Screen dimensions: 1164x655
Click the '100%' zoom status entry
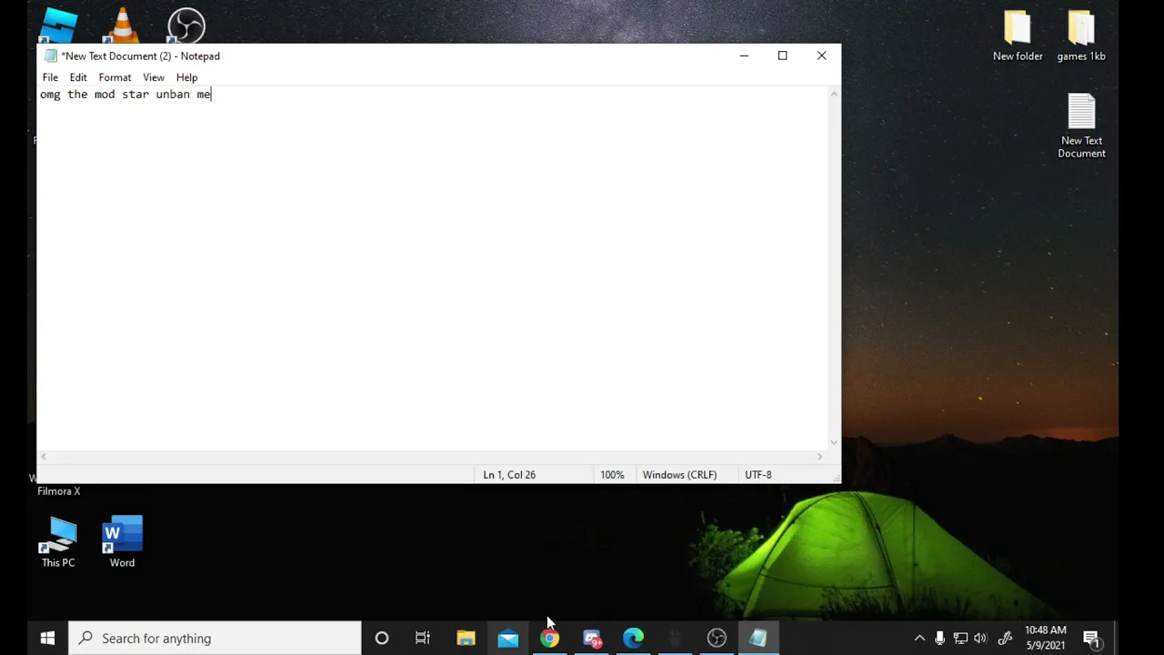click(612, 475)
